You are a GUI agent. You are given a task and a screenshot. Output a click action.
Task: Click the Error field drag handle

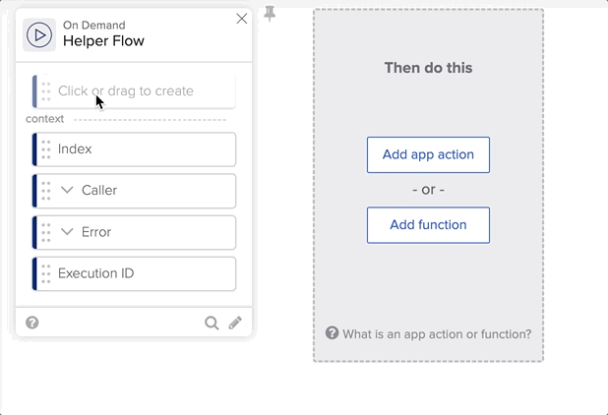coord(46,232)
